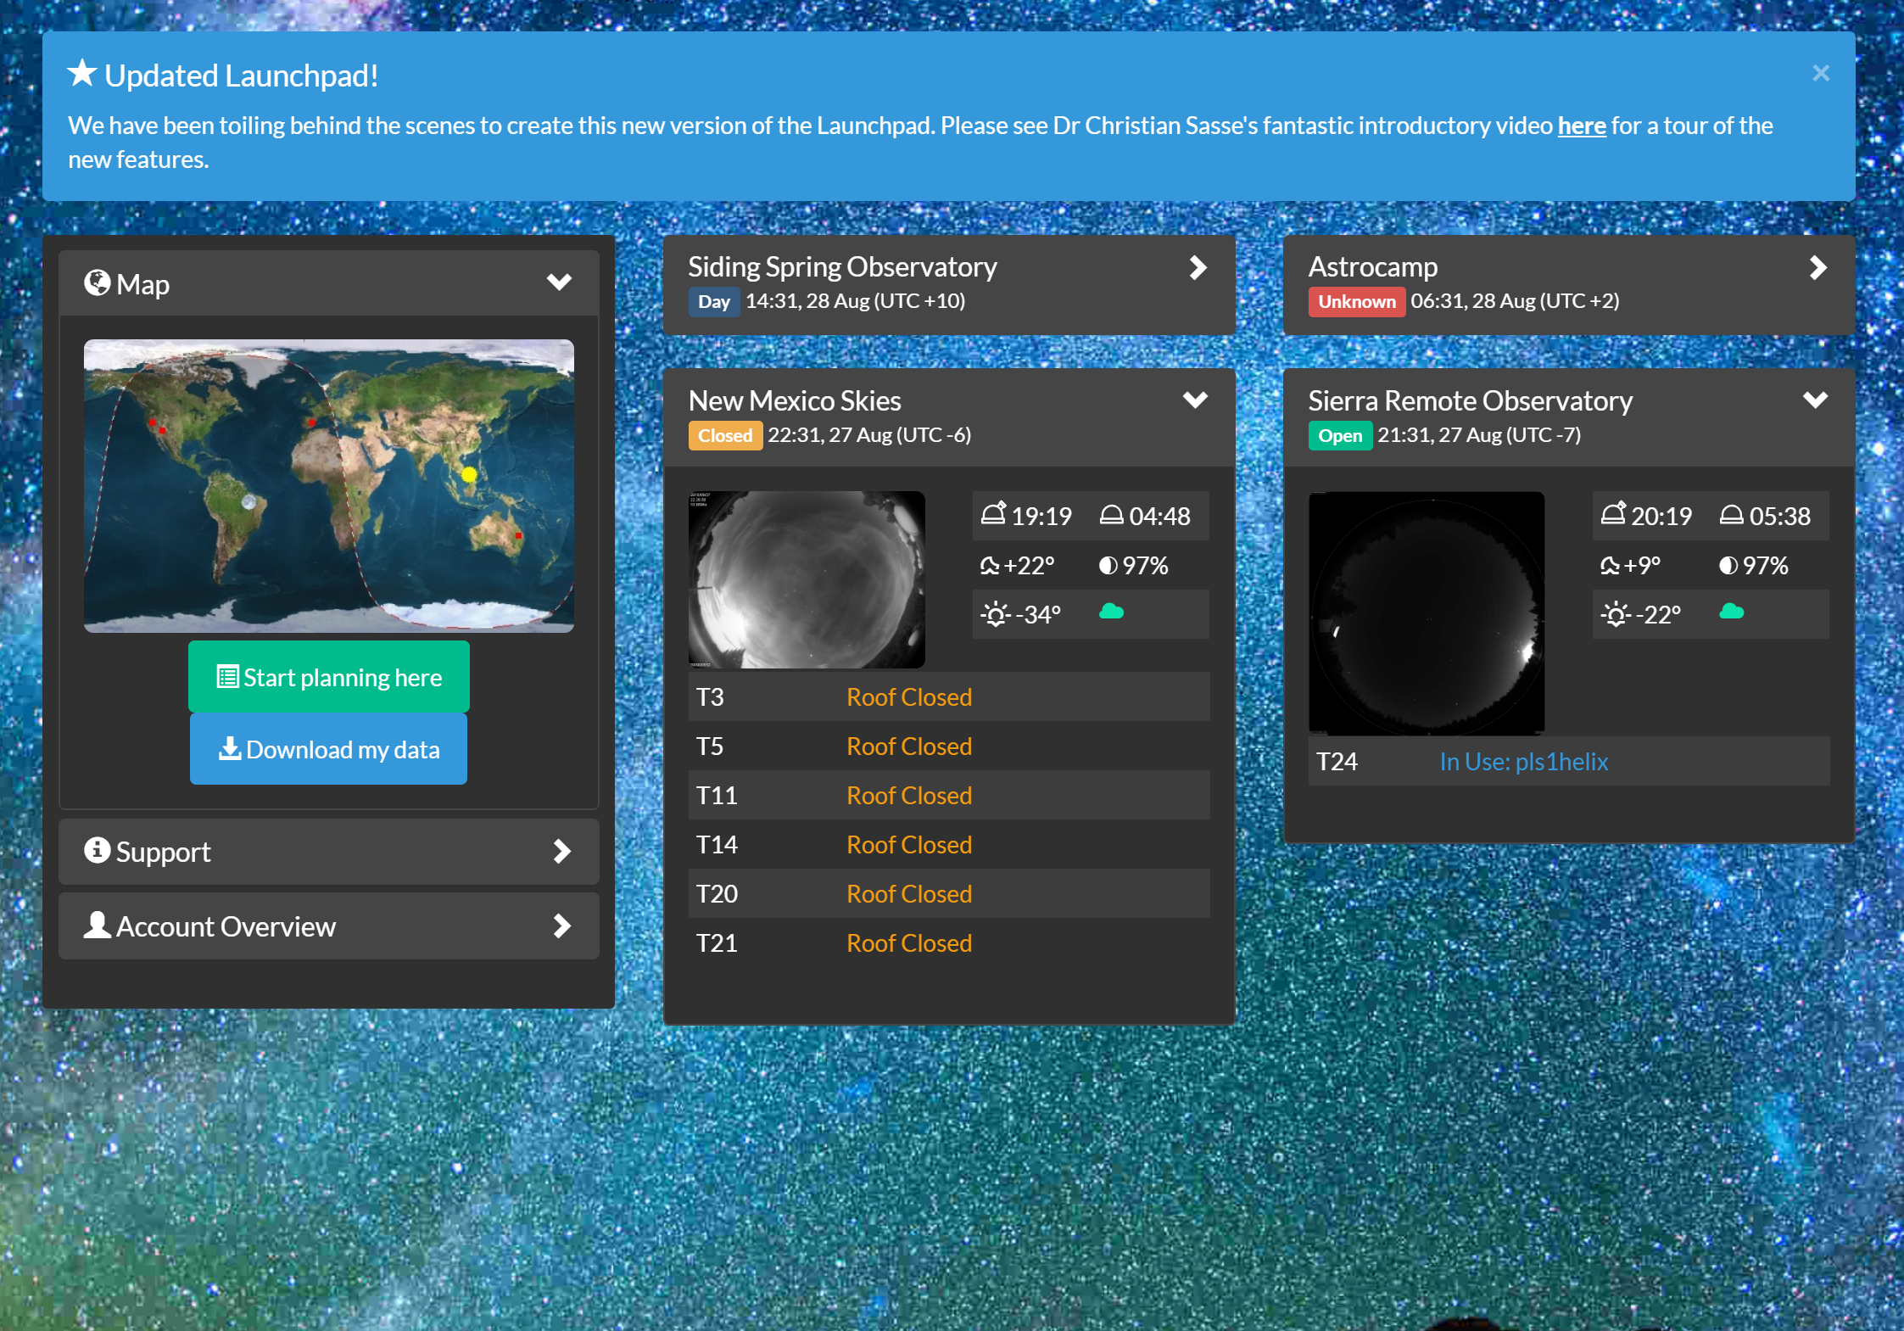Click the Account Overview user icon
Image resolution: width=1904 pixels, height=1331 pixels.
[97, 925]
